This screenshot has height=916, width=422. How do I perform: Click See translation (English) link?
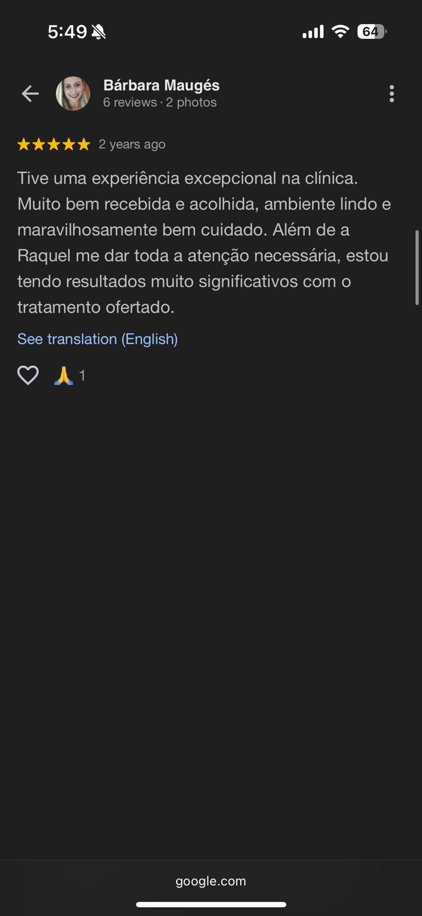97,339
